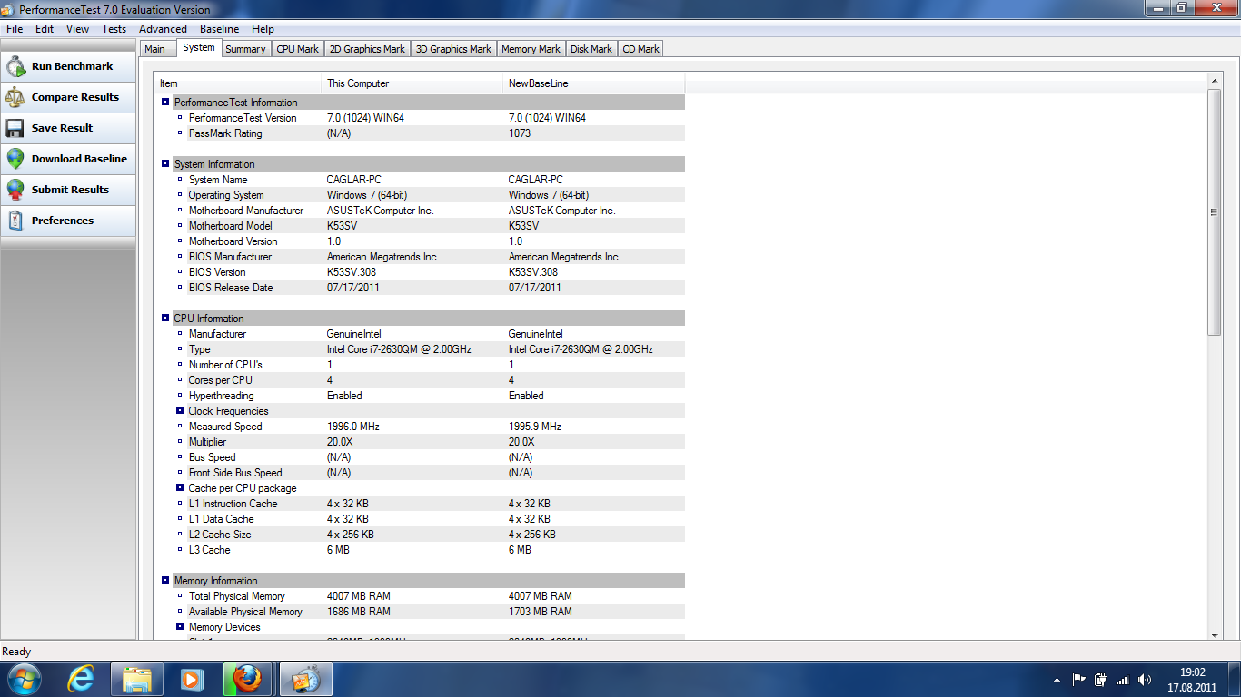Open the Advanced menu
1241x697 pixels.
[x=163, y=29]
